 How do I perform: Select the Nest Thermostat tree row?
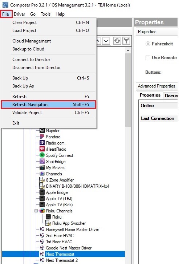tap(64, 254)
